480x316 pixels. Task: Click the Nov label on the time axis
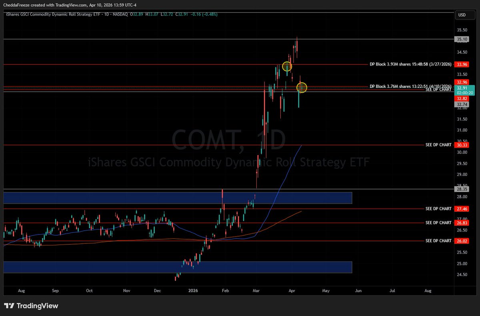pyautogui.click(x=127, y=291)
